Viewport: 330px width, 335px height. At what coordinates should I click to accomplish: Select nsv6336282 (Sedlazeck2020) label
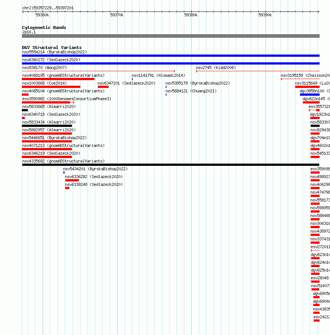tap(94, 177)
